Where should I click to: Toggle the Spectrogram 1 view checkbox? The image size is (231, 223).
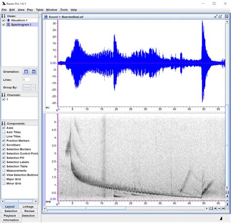click(4, 25)
